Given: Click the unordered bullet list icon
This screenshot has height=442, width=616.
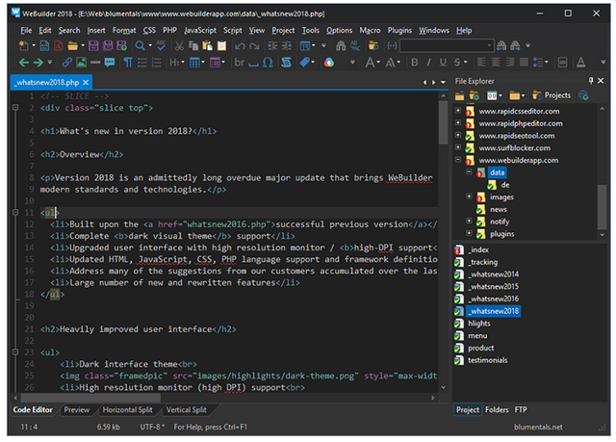Looking at the screenshot, I should pyautogui.click(x=142, y=62).
